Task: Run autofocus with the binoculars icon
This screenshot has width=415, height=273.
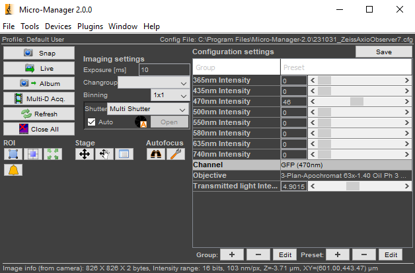Action: click(x=155, y=154)
